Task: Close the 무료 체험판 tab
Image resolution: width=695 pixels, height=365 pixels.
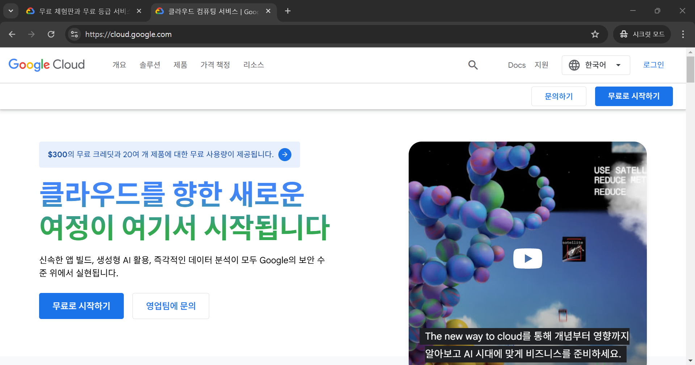Action: click(139, 11)
